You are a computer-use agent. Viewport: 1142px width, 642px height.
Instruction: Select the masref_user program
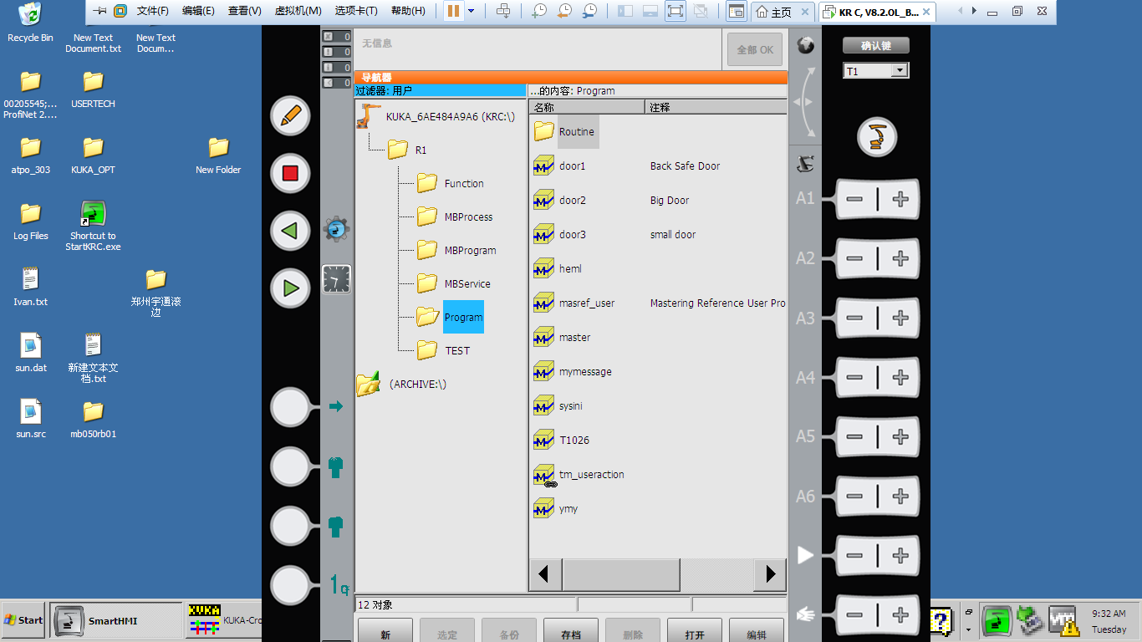click(x=587, y=303)
